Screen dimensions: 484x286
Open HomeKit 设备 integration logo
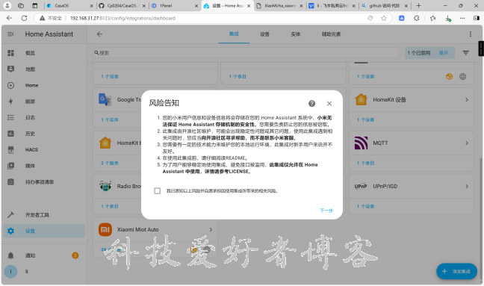coord(361,99)
